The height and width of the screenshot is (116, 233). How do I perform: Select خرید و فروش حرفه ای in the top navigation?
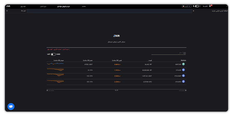coord(64,6)
